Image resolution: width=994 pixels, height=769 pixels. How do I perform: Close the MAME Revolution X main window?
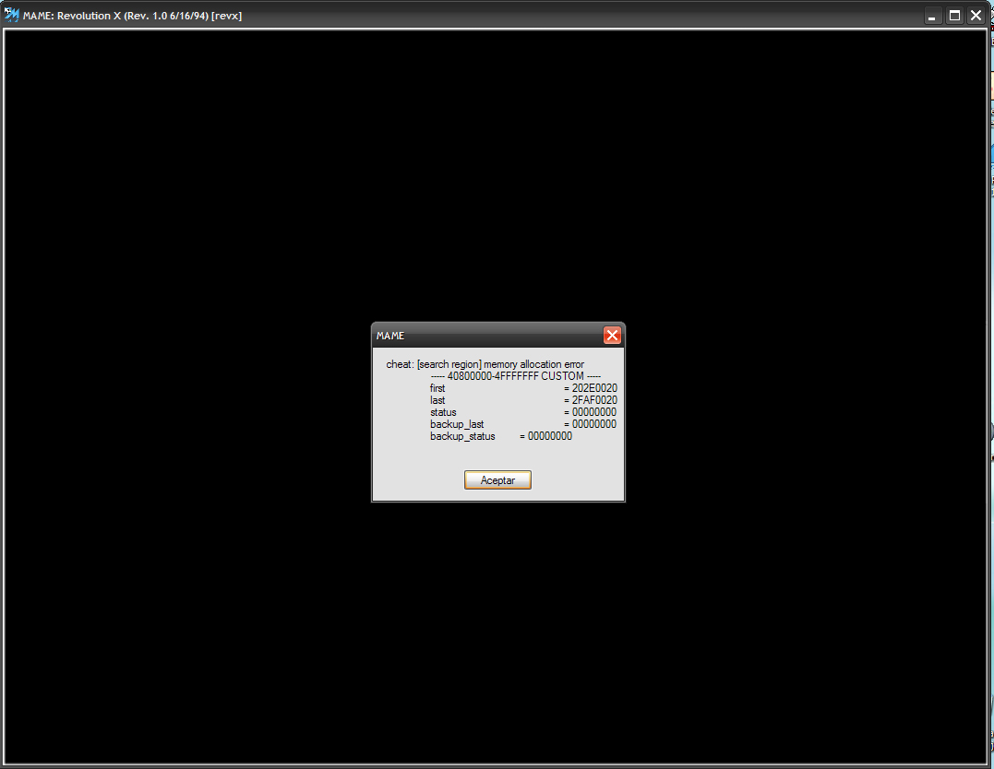tap(976, 15)
